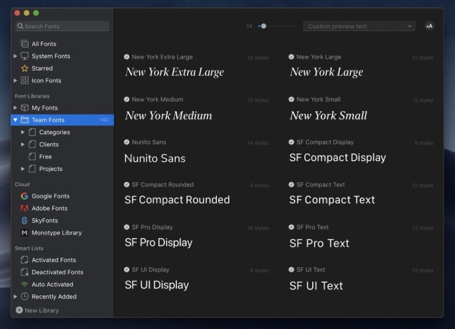This screenshot has width=455, height=329.
Task: Click the Projects folder icon
Action: tap(32, 169)
